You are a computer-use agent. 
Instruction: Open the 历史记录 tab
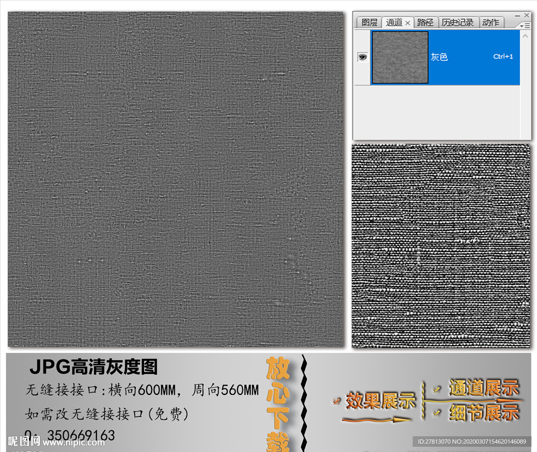click(457, 22)
